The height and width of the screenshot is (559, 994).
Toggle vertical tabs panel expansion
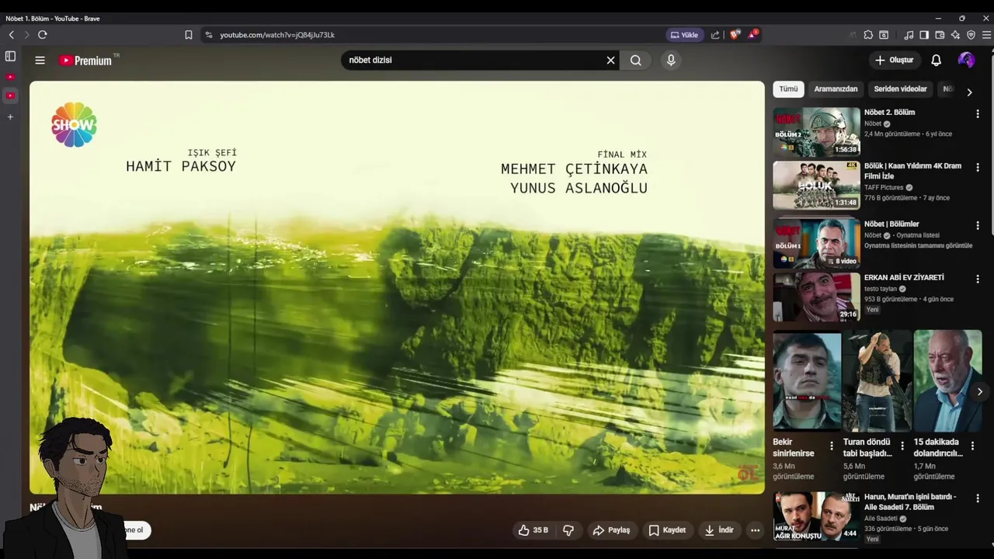pyautogui.click(x=10, y=57)
